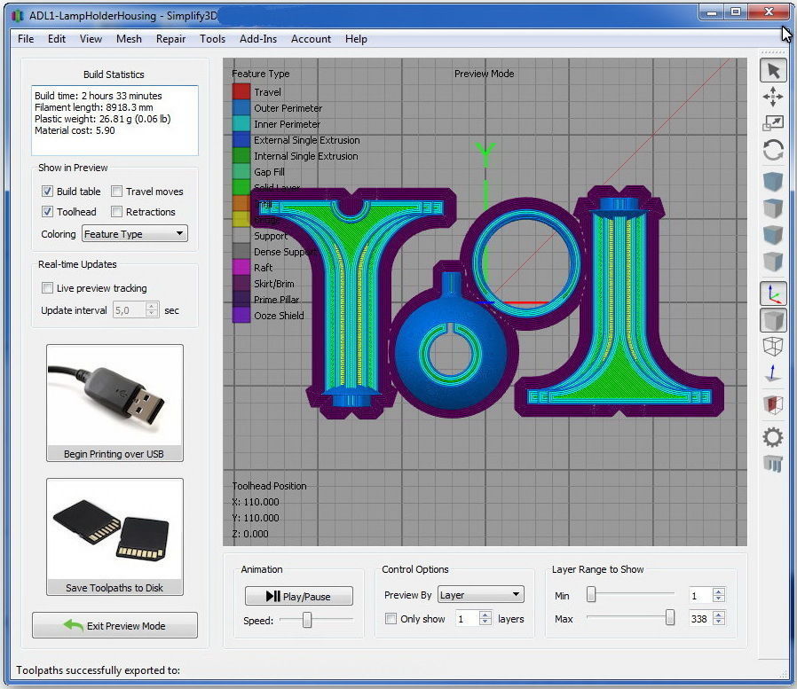
Task: Decrease the Min layer value
Action: (719, 599)
